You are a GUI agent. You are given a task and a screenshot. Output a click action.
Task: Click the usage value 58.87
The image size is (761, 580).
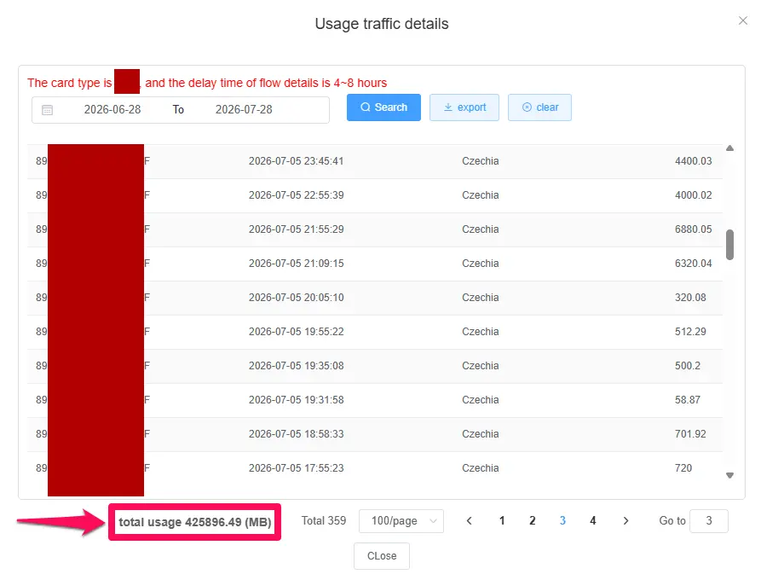(x=687, y=400)
